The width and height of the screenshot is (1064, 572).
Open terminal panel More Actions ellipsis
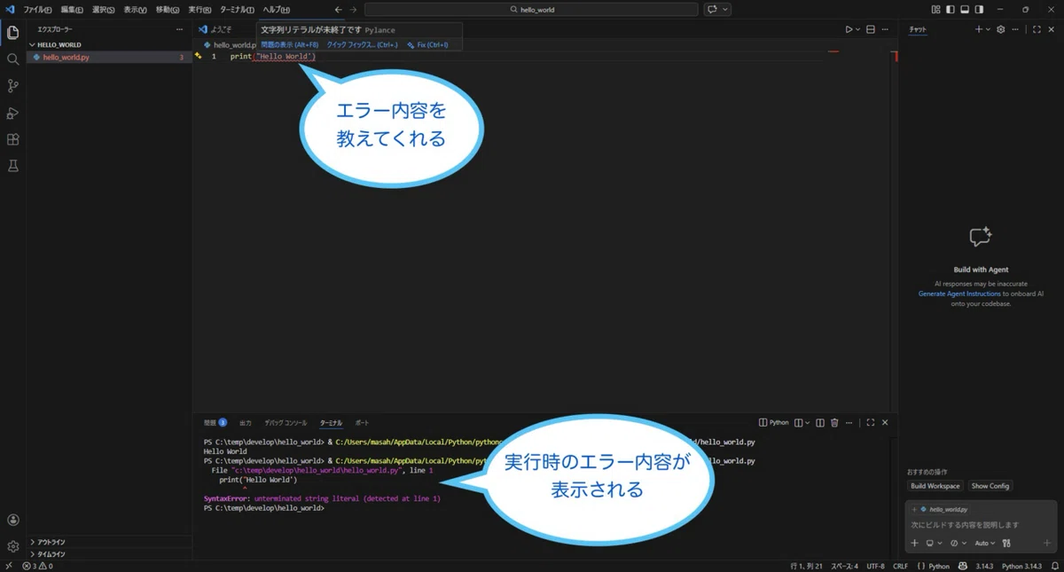tap(848, 423)
